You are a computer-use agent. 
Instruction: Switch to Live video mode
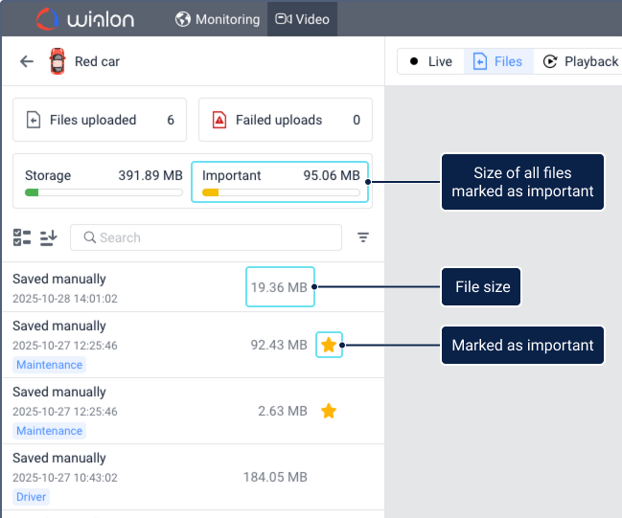(430, 61)
